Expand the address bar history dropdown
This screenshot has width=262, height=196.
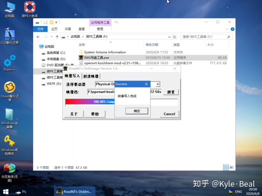point(169,37)
